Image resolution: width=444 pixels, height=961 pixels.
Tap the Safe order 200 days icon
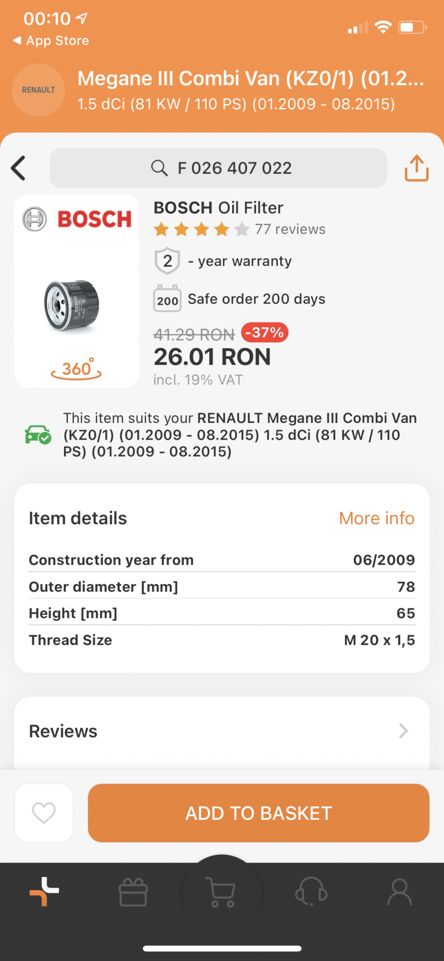point(167,299)
